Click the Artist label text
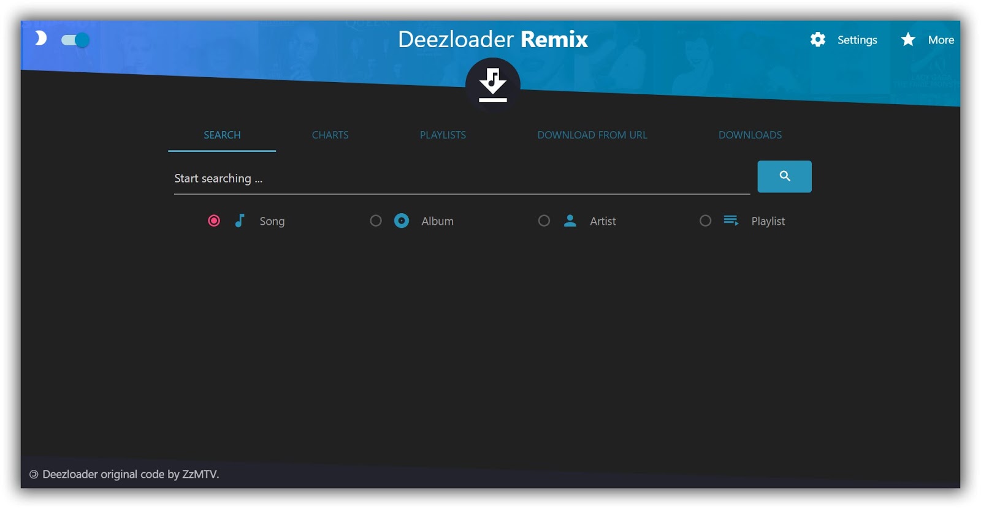This screenshot has width=981, height=509. point(603,221)
